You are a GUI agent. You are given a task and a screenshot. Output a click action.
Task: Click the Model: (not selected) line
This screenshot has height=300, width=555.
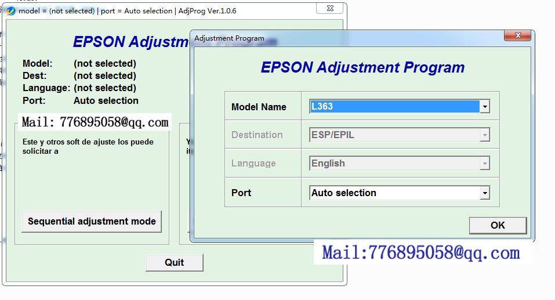(x=79, y=63)
